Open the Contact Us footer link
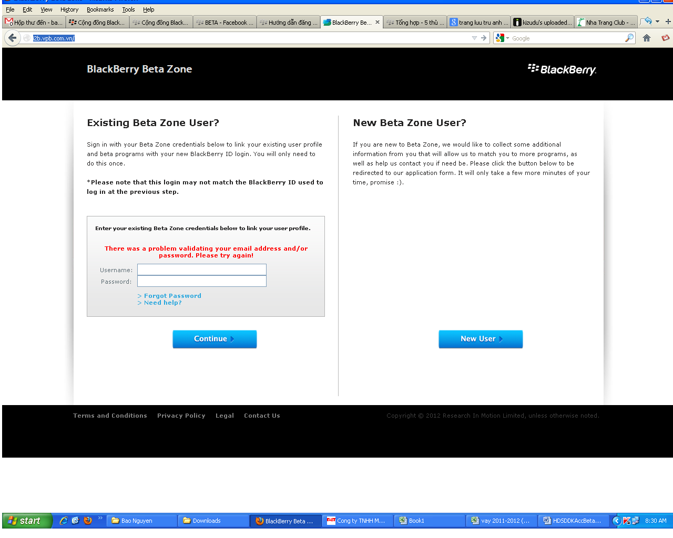Image resolution: width=673 pixels, height=538 pixels. pyautogui.click(x=262, y=416)
